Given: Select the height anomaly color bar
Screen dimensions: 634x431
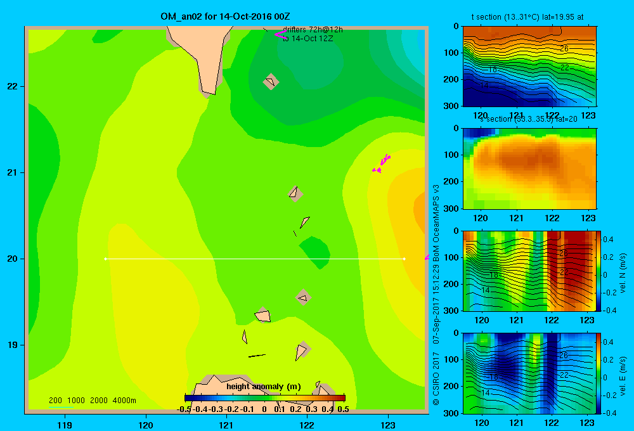Looking at the screenshot, I should point(265,398).
